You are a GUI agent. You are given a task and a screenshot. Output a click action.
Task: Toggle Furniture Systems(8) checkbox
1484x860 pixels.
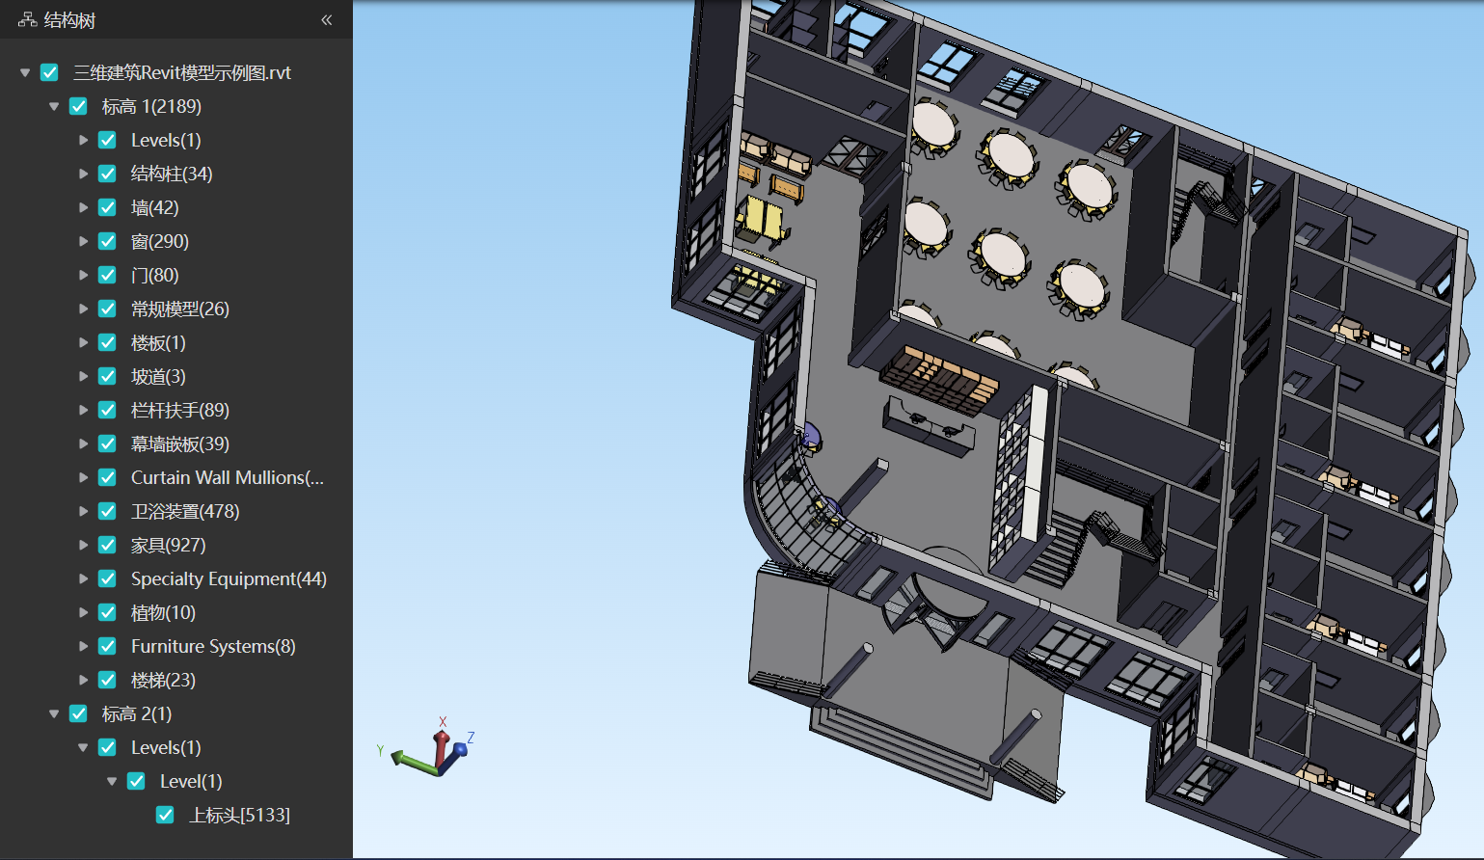point(107,646)
